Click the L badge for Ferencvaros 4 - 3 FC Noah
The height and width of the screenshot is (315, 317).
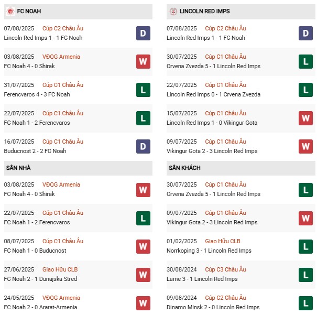pos(143,90)
